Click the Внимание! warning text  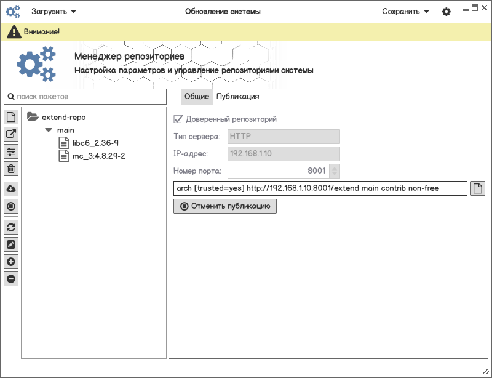[42, 32]
